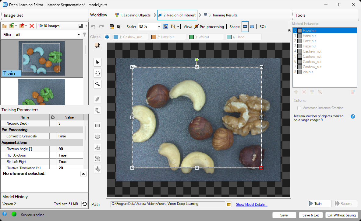
Task: Choose the ellipse ROI shape
Action: [x=252, y=27]
